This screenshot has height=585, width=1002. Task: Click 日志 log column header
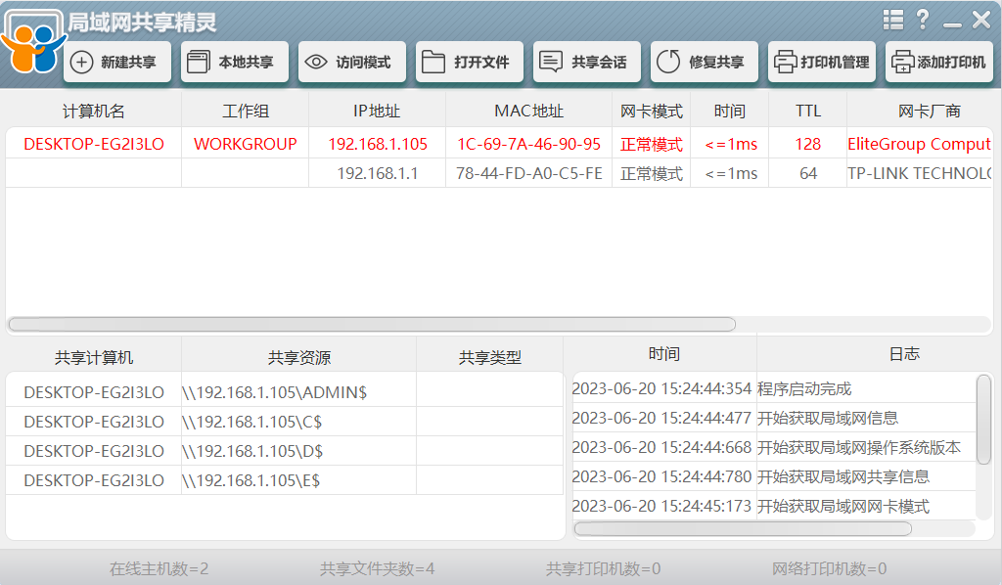[904, 354]
